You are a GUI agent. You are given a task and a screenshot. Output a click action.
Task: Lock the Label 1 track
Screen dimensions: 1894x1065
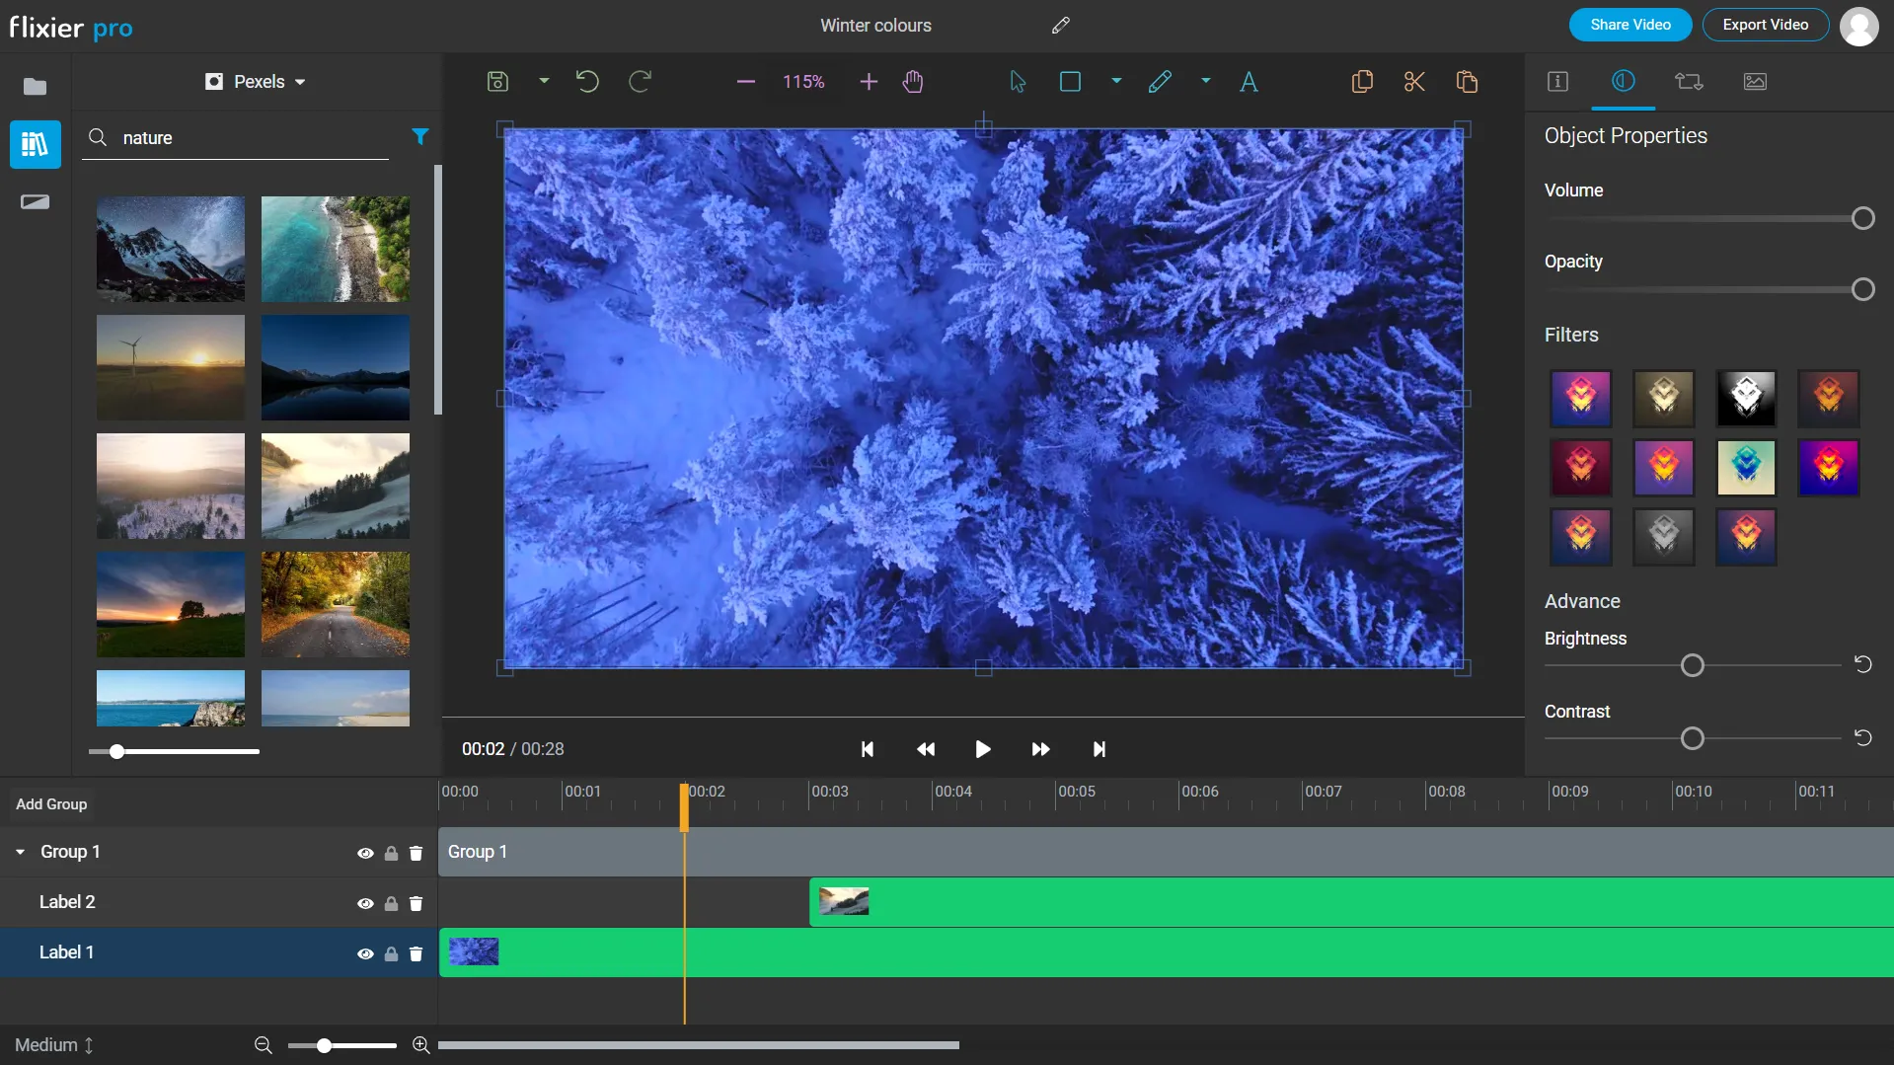point(391,953)
